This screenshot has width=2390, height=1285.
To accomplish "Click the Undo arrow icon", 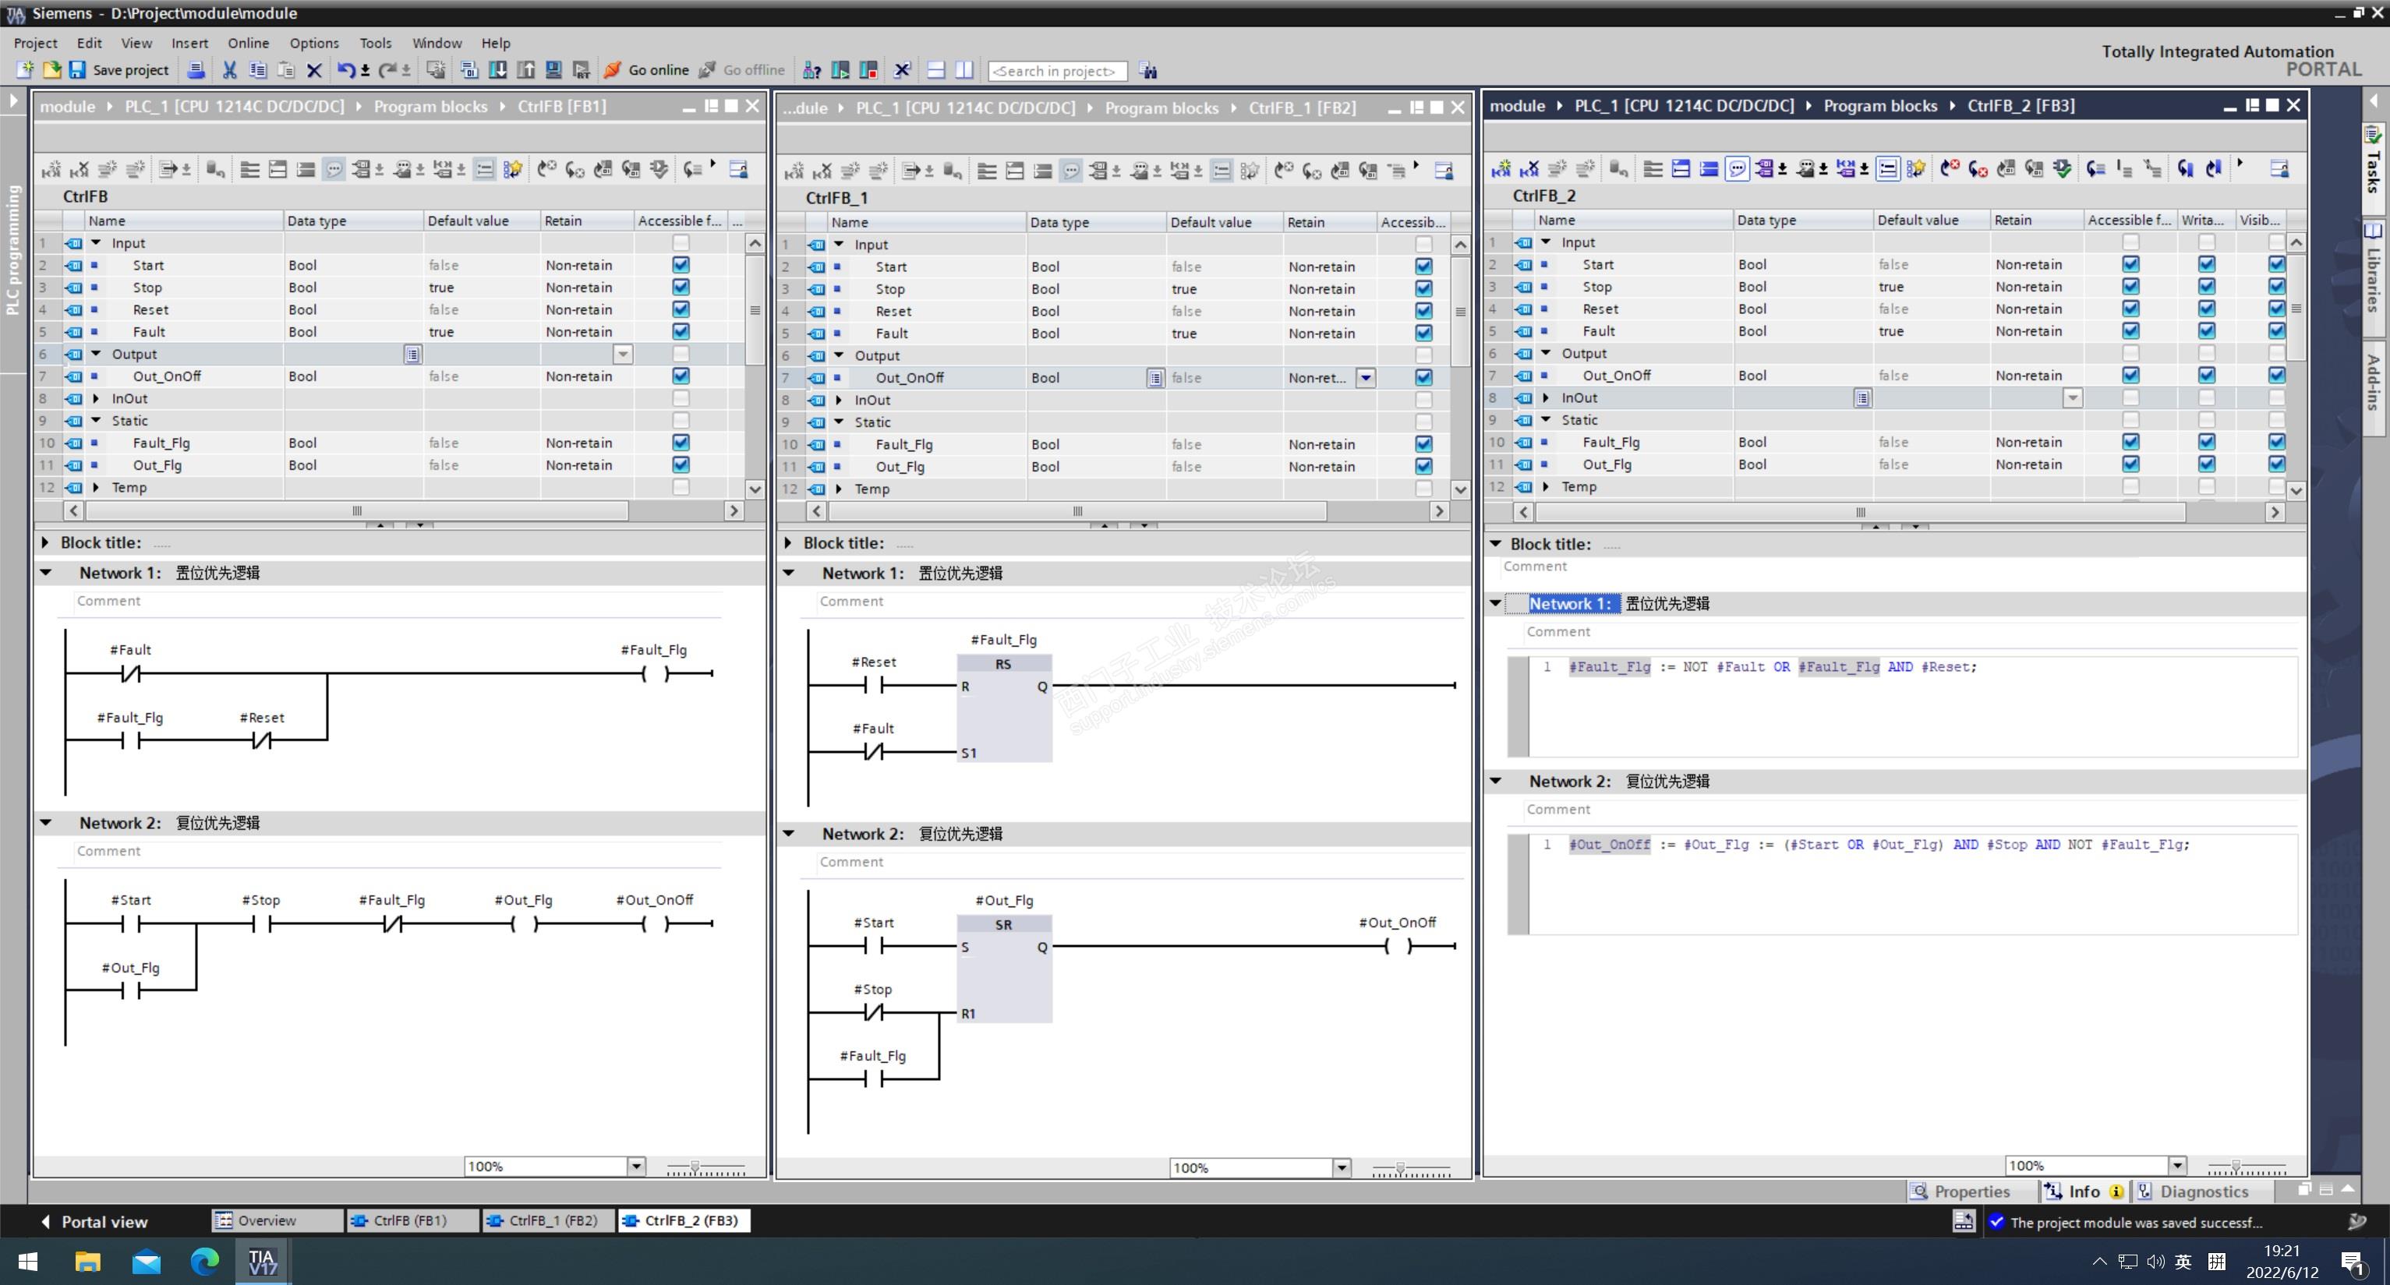I will pyautogui.click(x=345, y=70).
